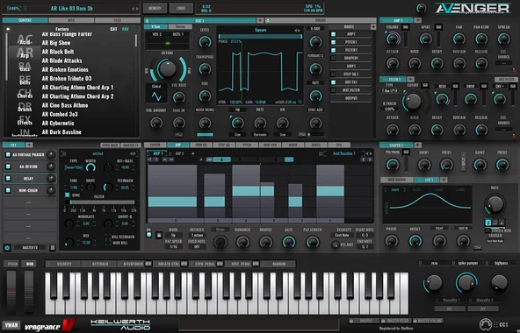Screen dimensions: 520x333
Task: Step through presets with header arrows
Action: 135,9
